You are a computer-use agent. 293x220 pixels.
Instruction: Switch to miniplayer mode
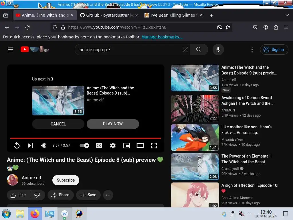[126, 145]
